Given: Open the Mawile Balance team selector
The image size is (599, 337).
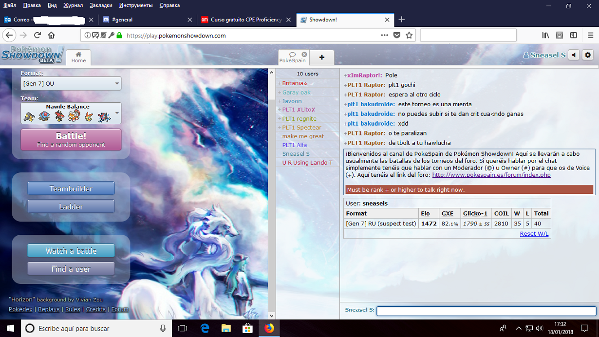Looking at the screenshot, I should click(71, 113).
